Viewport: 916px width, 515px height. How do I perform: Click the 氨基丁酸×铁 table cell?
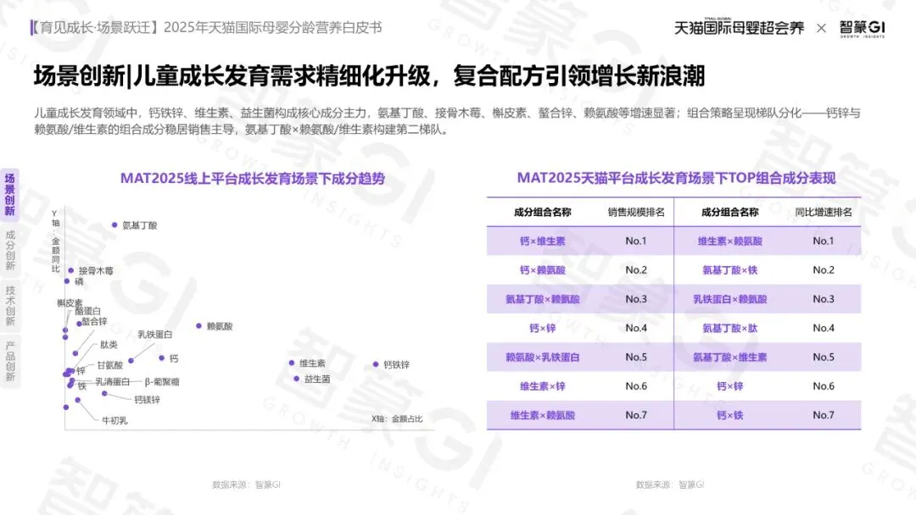click(x=729, y=270)
